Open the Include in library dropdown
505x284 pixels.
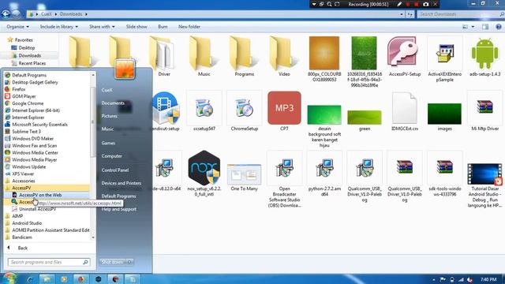59,27
